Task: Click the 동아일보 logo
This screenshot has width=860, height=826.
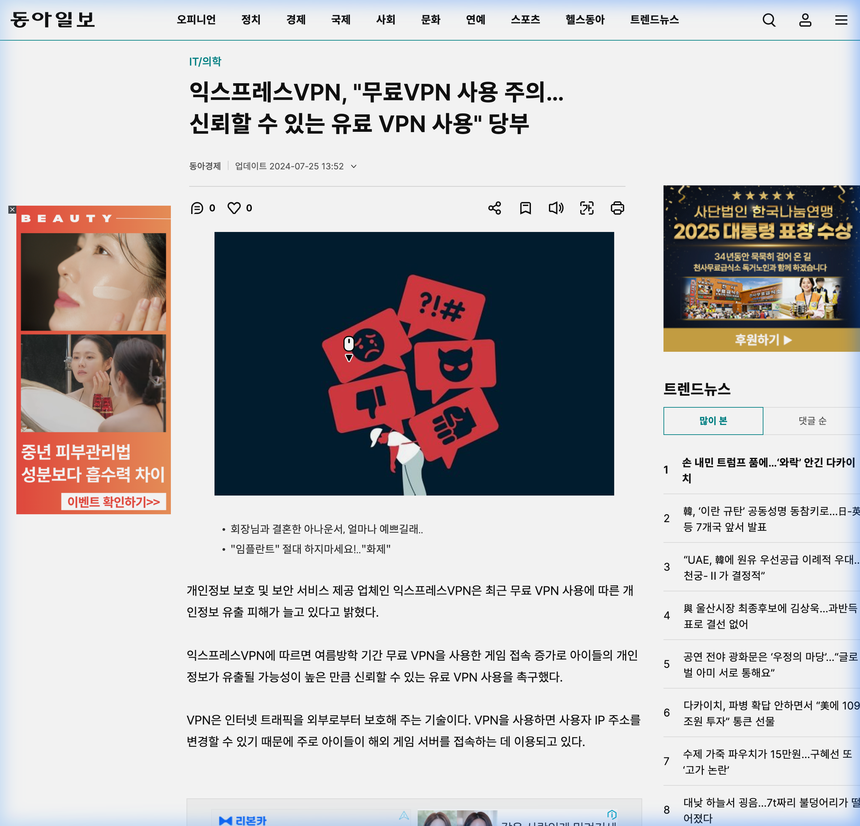Action: point(53,20)
